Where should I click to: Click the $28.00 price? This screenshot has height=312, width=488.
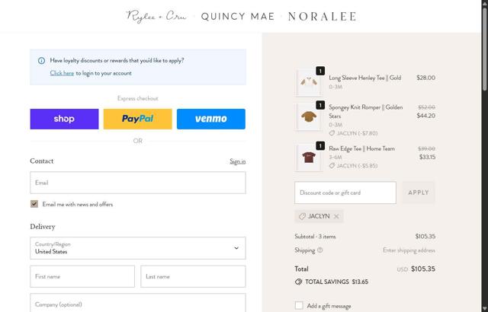click(x=425, y=78)
